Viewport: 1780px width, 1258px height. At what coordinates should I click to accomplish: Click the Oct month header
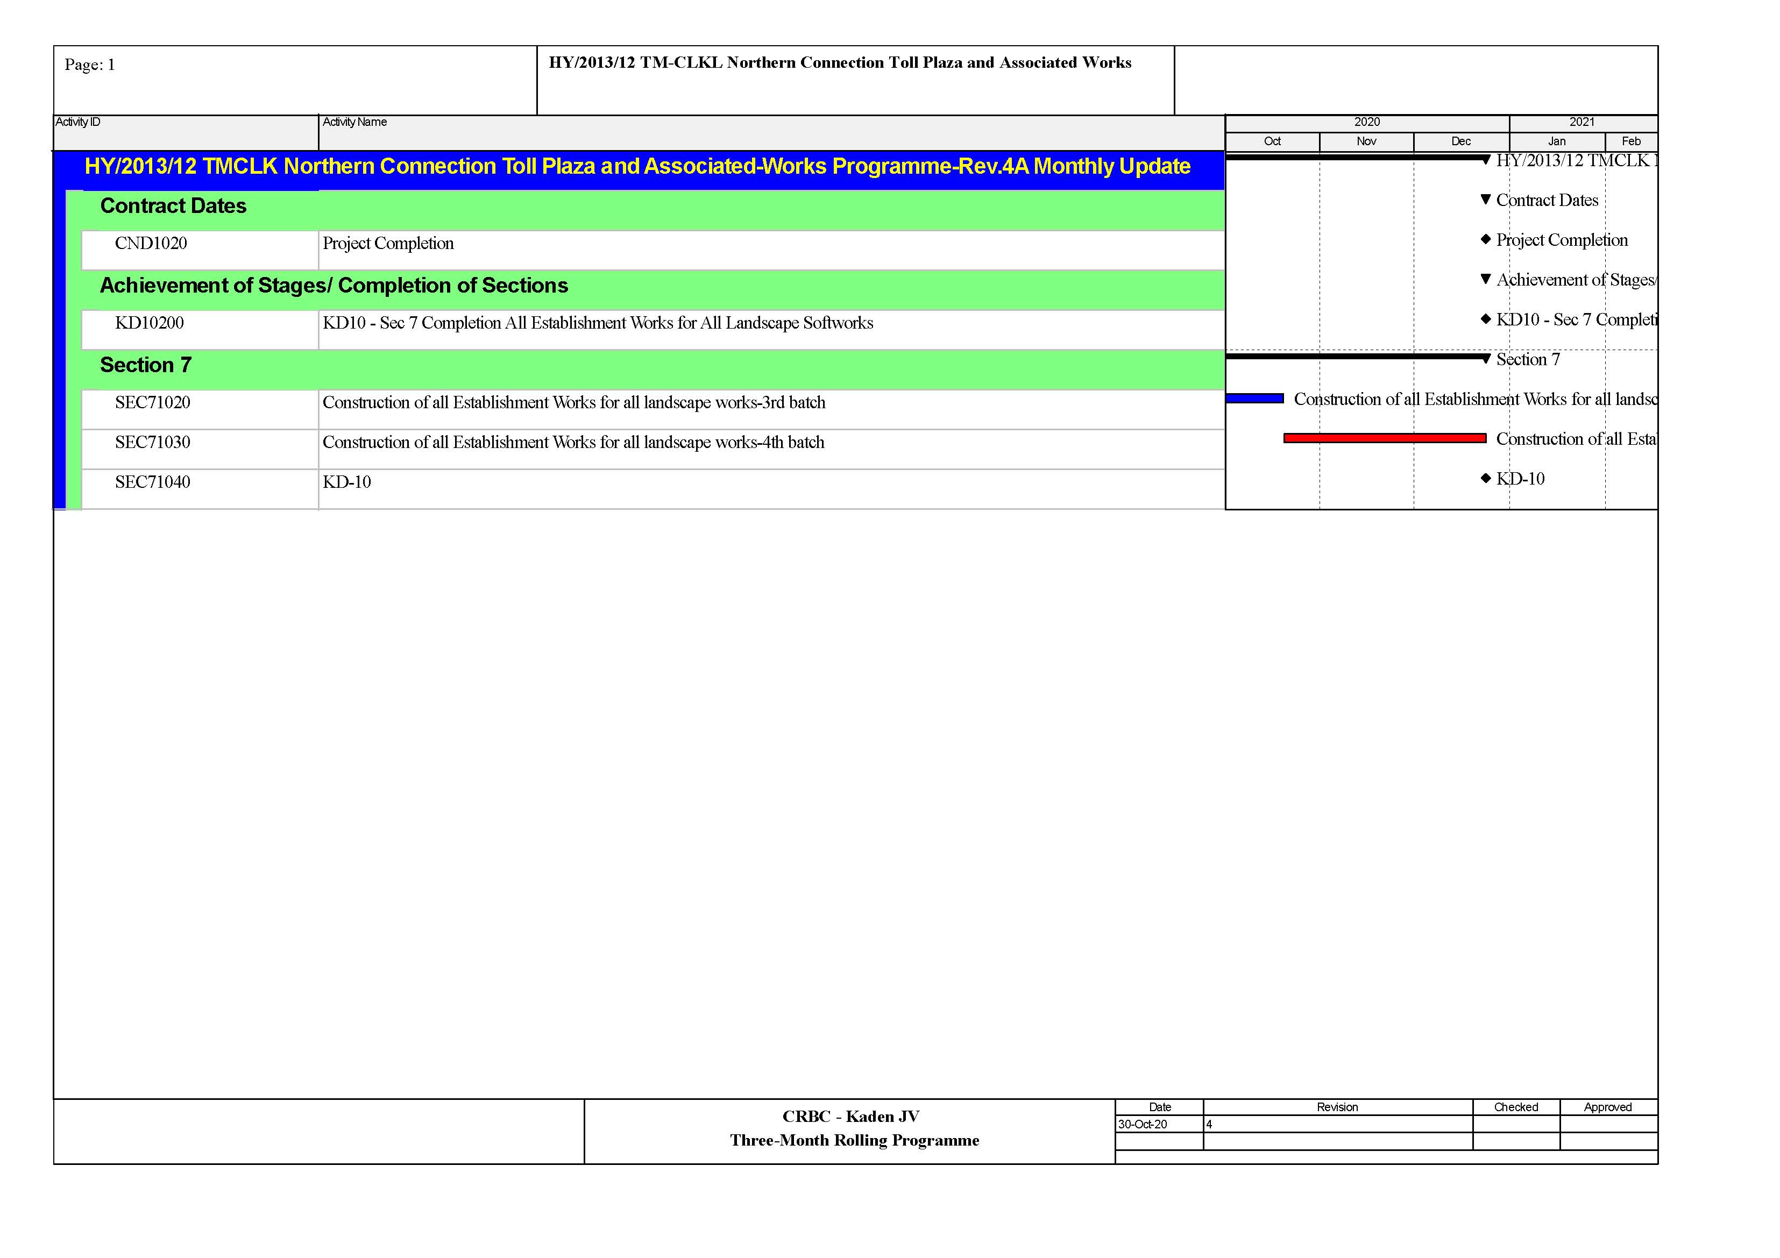[1272, 141]
